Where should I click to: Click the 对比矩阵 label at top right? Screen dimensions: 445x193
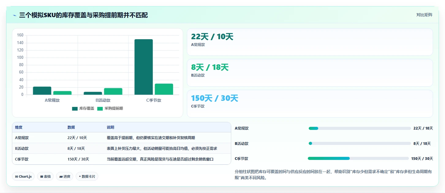click(424, 15)
